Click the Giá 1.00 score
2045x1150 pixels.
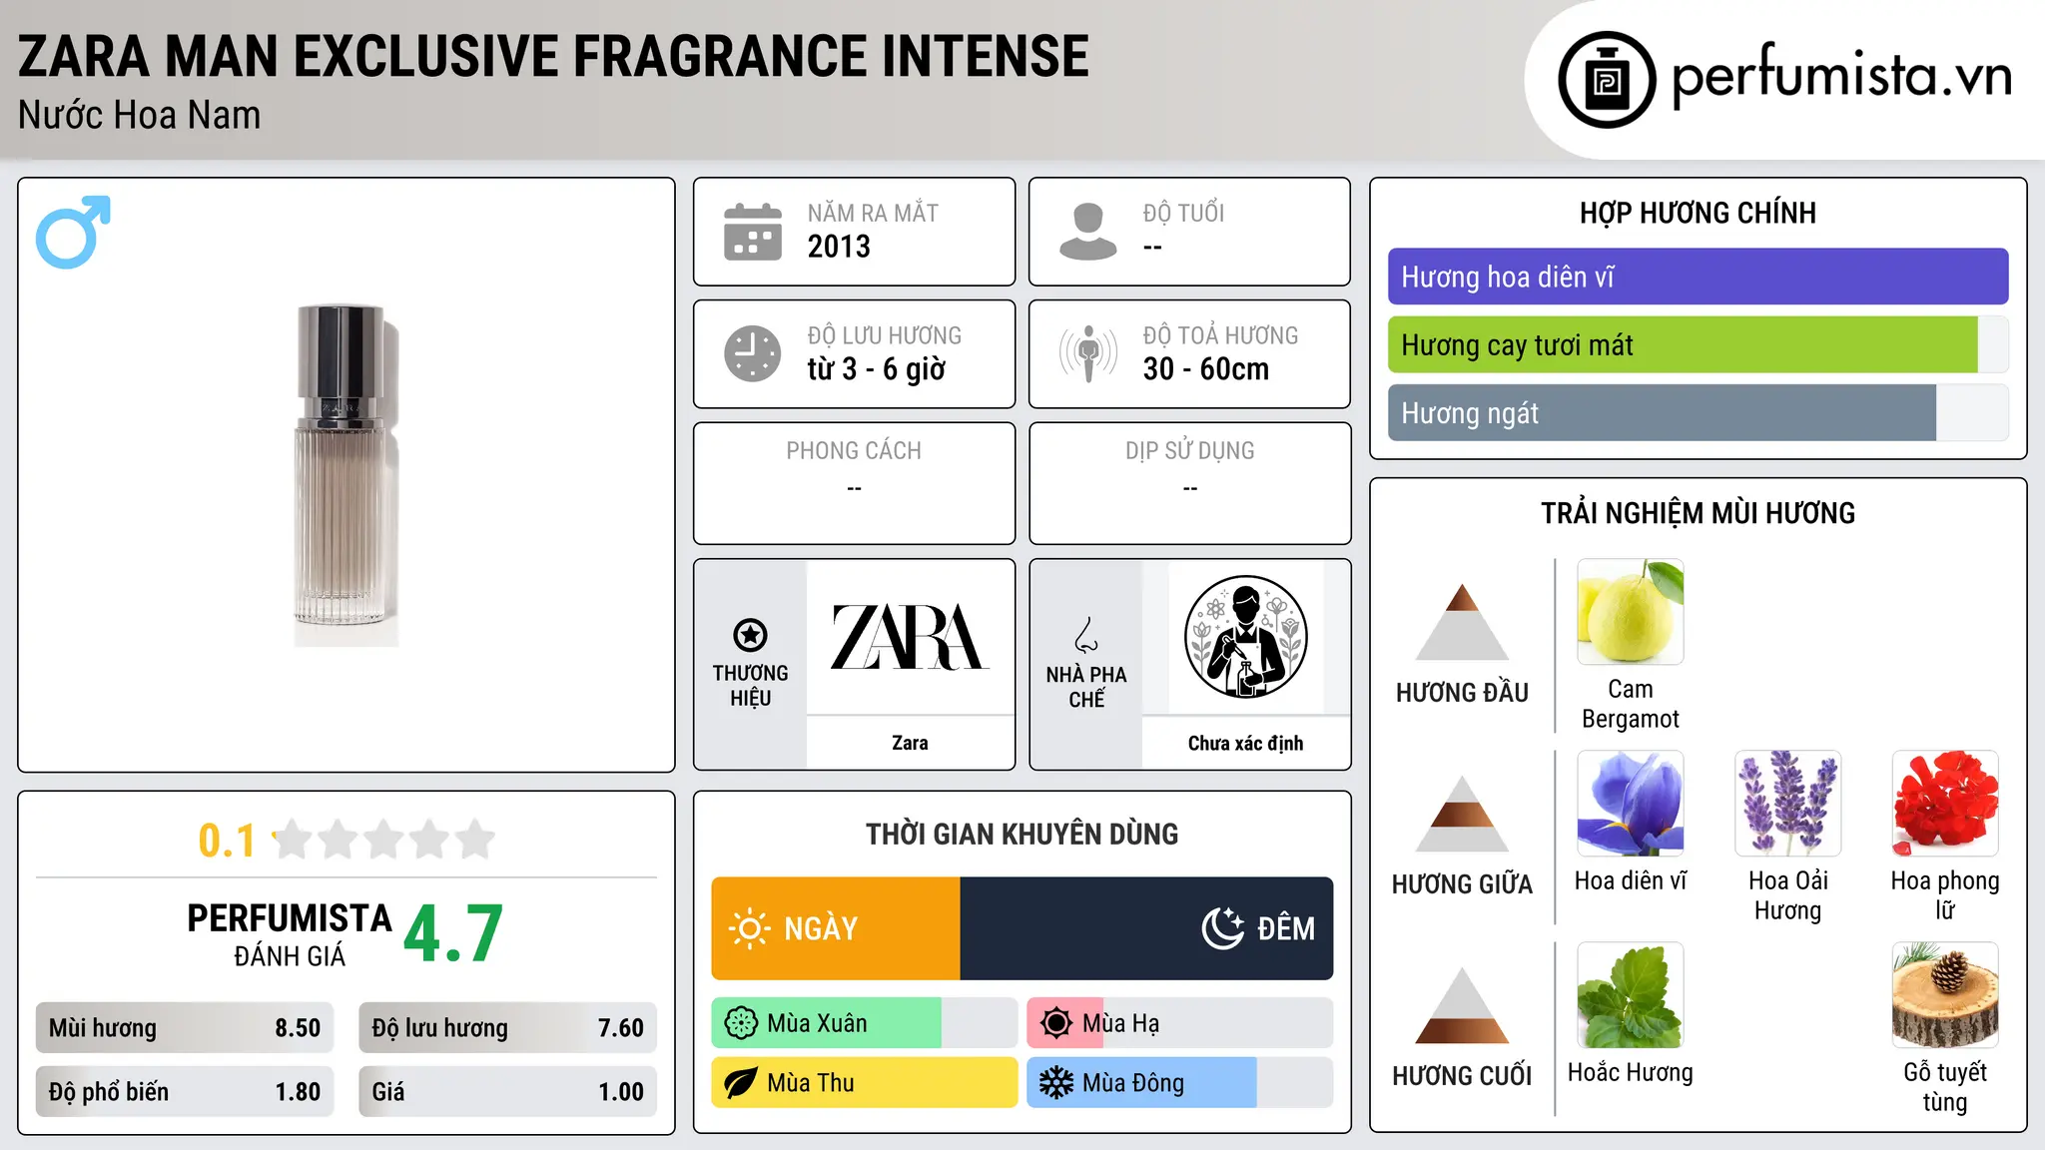(507, 1092)
